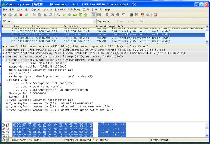Restart the running live capture

[x=26, y=15]
